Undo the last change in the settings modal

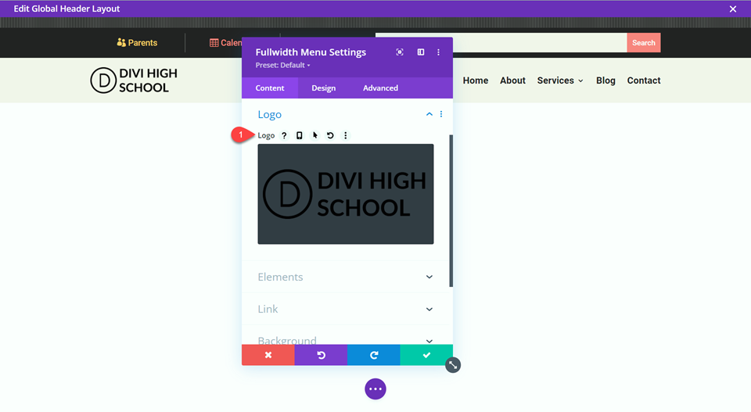pyautogui.click(x=321, y=355)
